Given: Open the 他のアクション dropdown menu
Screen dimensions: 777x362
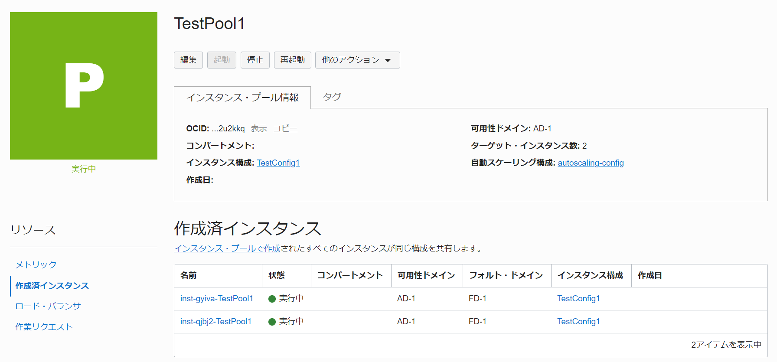Looking at the screenshot, I should pos(357,60).
